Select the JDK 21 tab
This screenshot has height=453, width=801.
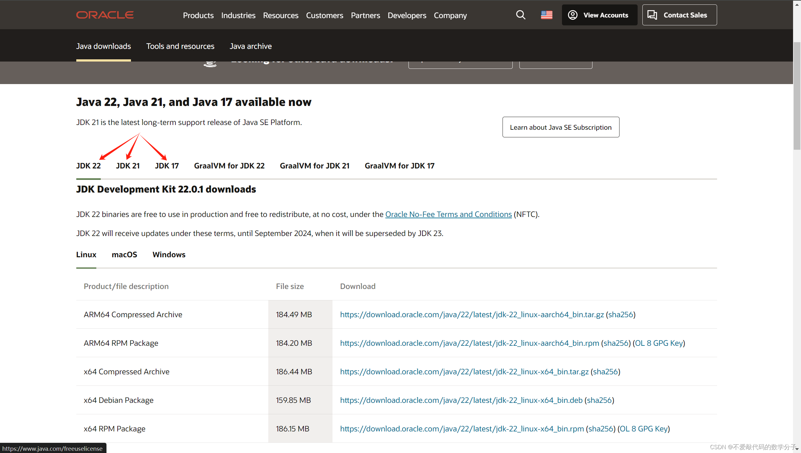coord(128,166)
